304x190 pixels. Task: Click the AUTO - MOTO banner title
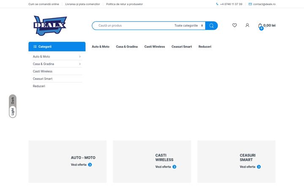(x=83, y=157)
